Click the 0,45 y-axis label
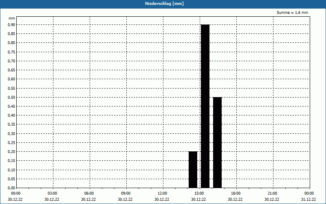 coord(11,106)
